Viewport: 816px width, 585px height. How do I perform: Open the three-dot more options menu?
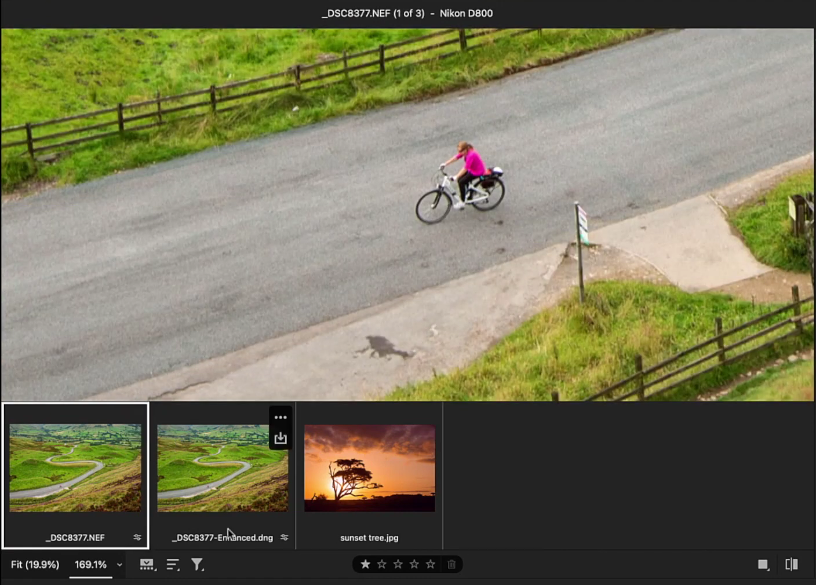[x=280, y=418]
